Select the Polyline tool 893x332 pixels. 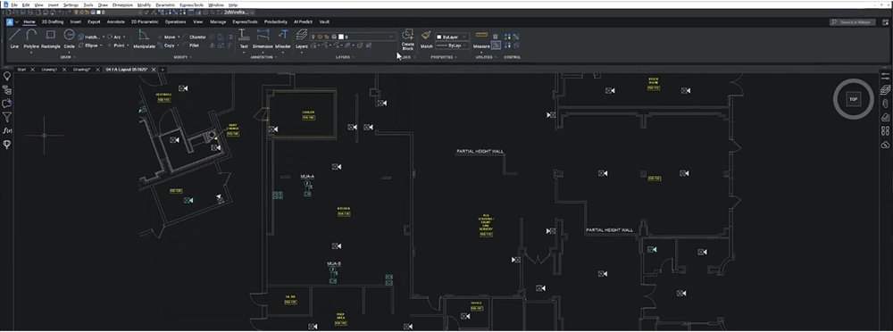click(31, 38)
